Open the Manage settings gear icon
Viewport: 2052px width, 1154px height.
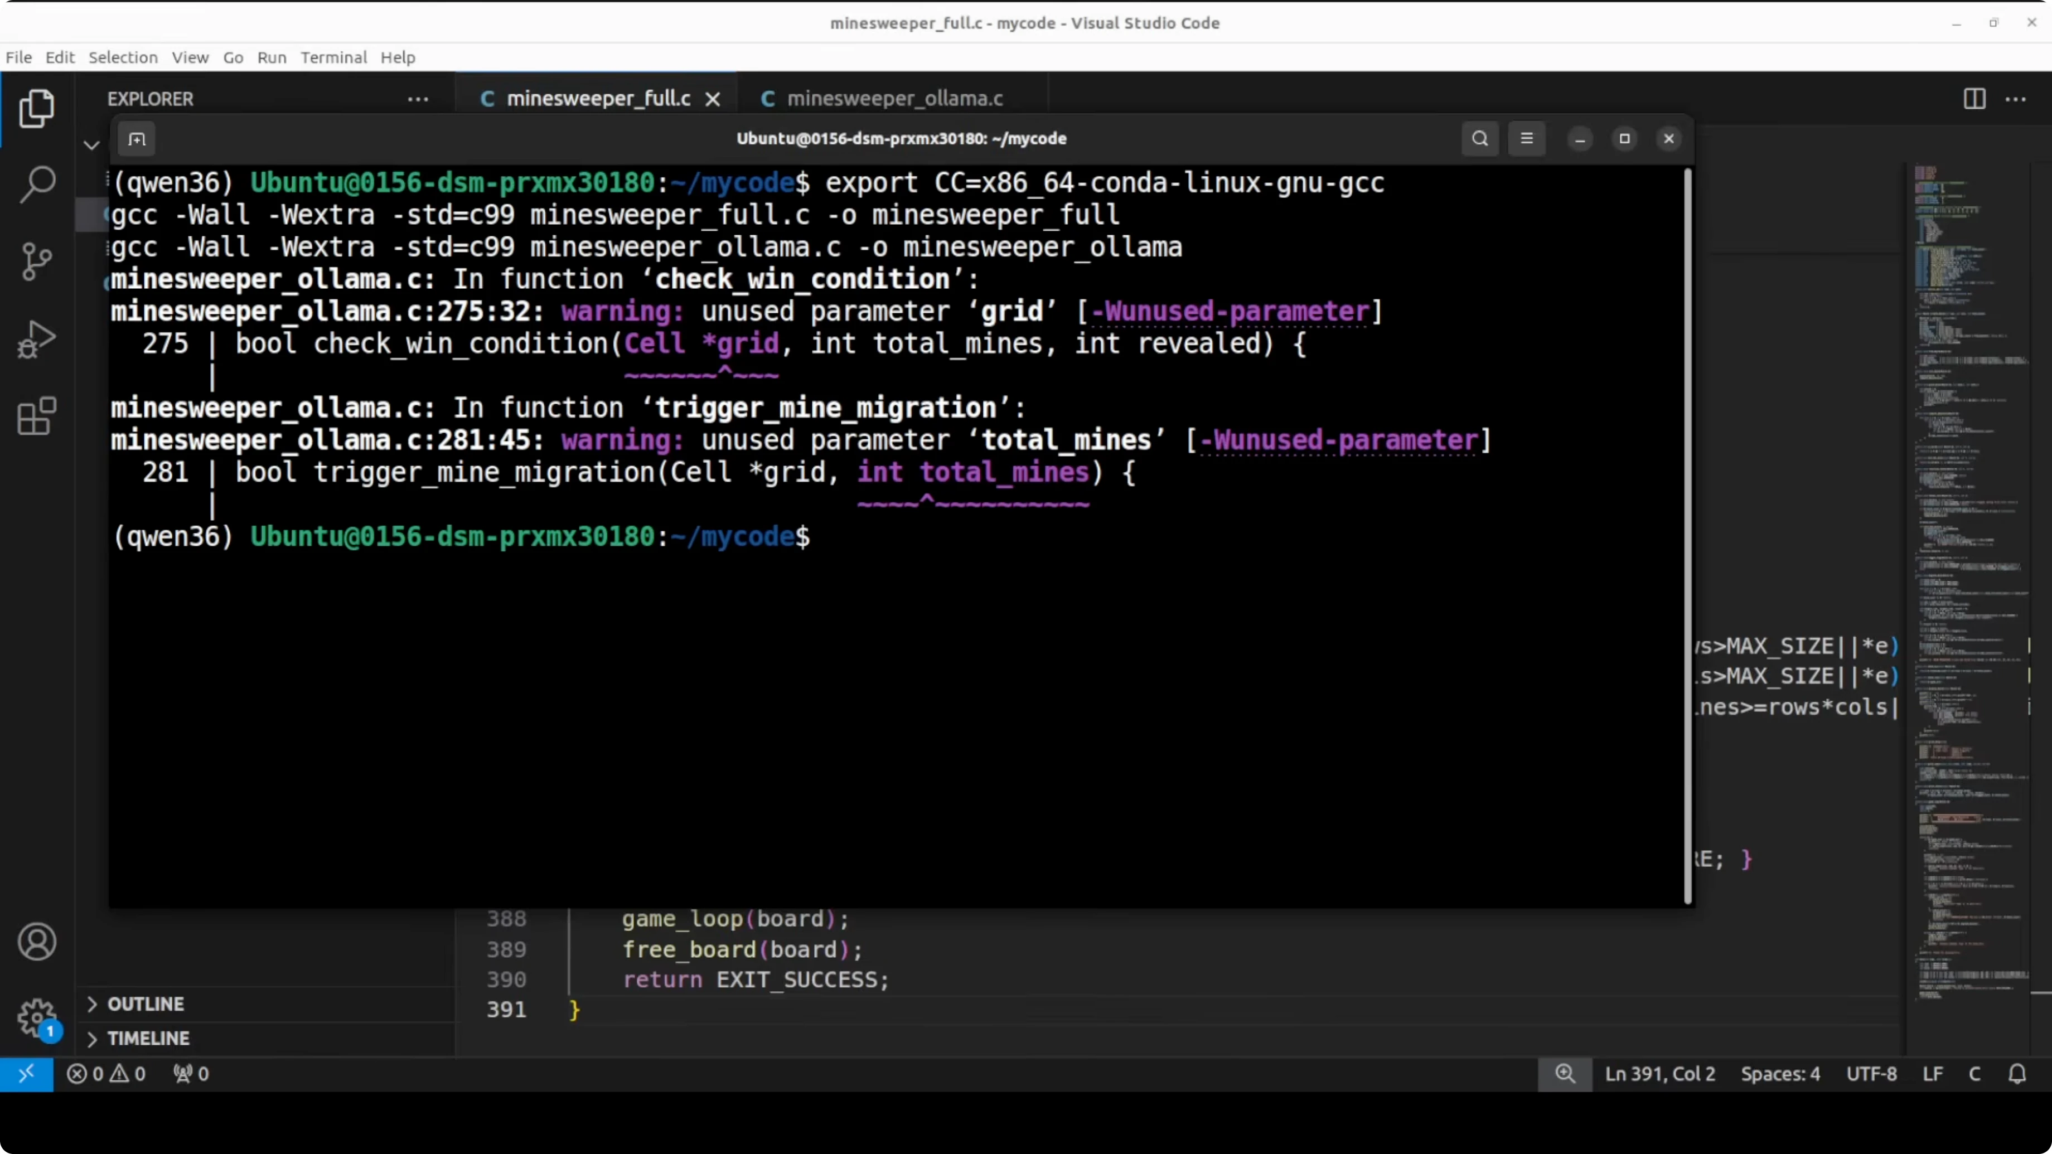click(37, 1018)
